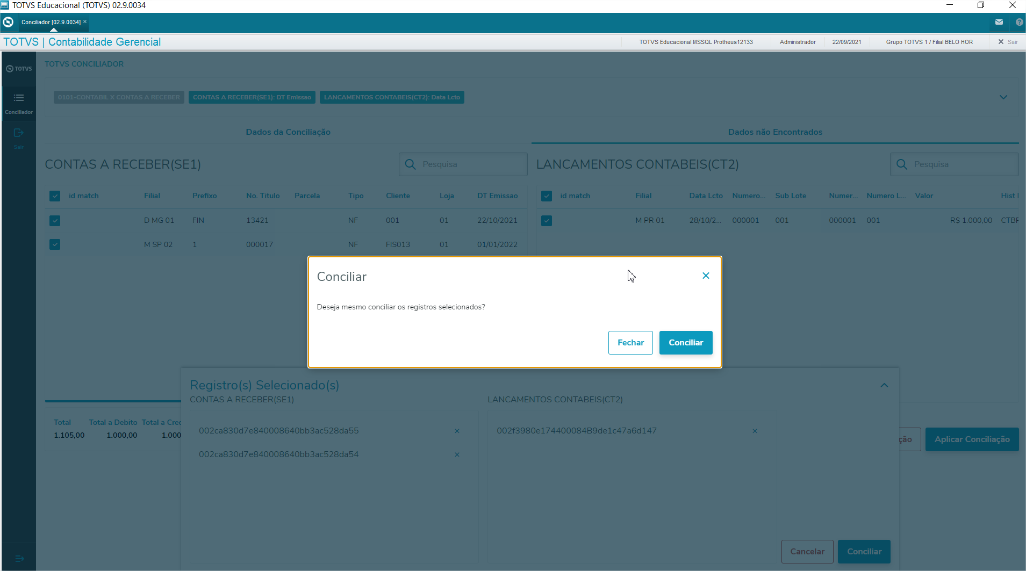Select the R$ 1.000,00 value cell
Image resolution: width=1026 pixels, height=571 pixels.
pyautogui.click(x=971, y=221)
